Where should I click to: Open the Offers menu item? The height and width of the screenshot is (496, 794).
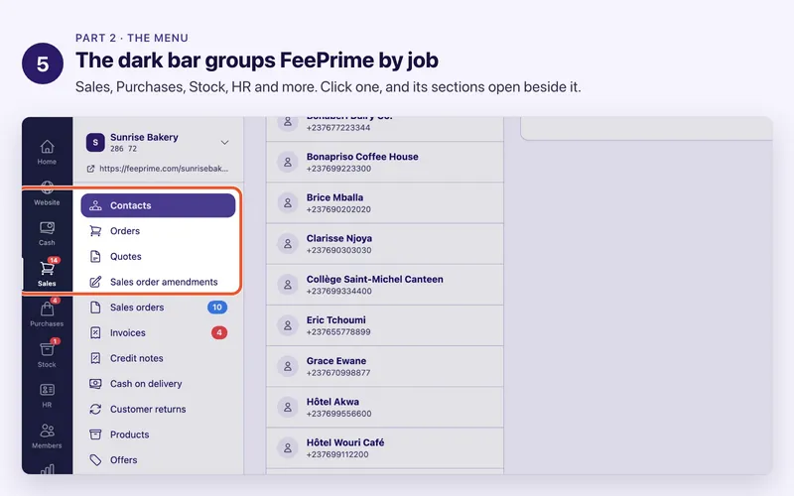158,460
